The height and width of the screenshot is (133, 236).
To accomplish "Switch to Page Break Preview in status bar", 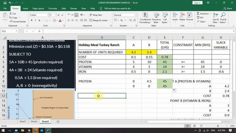I will click(201, 126).
